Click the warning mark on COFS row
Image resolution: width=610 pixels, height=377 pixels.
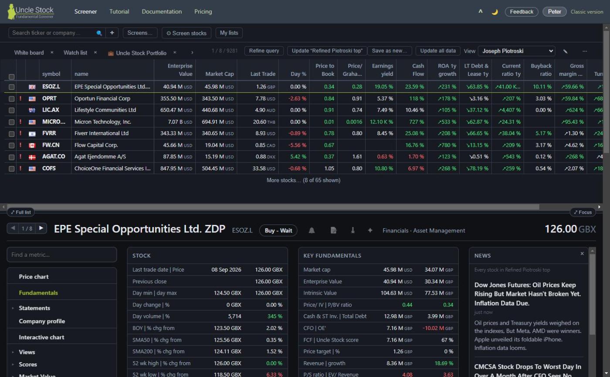20,169
